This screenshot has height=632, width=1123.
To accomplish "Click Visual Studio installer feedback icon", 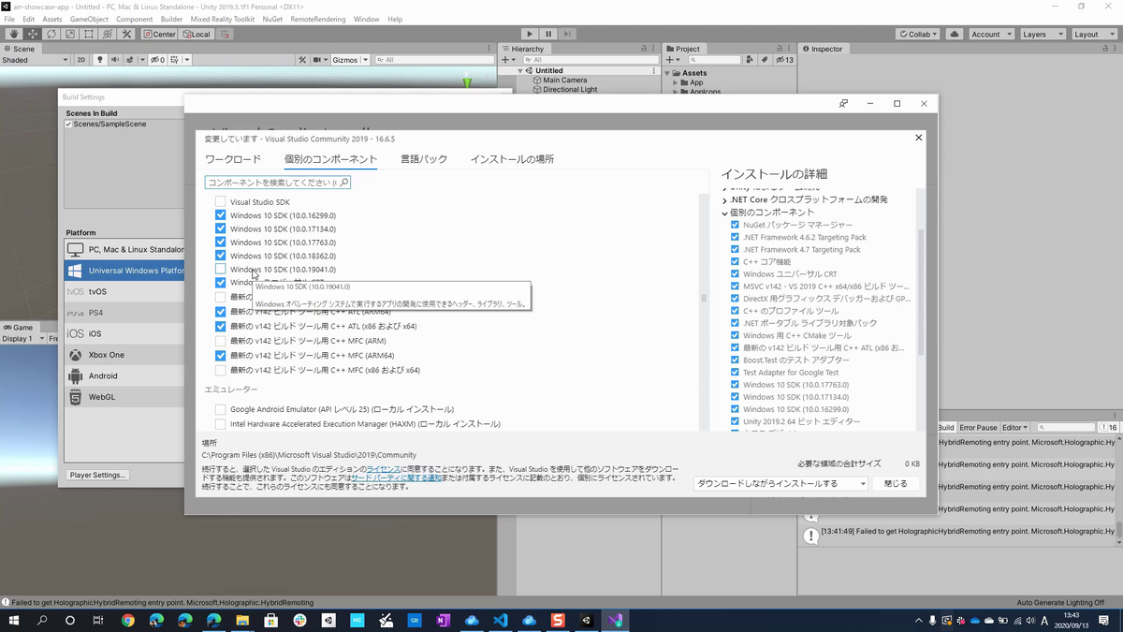I will 843,104.
